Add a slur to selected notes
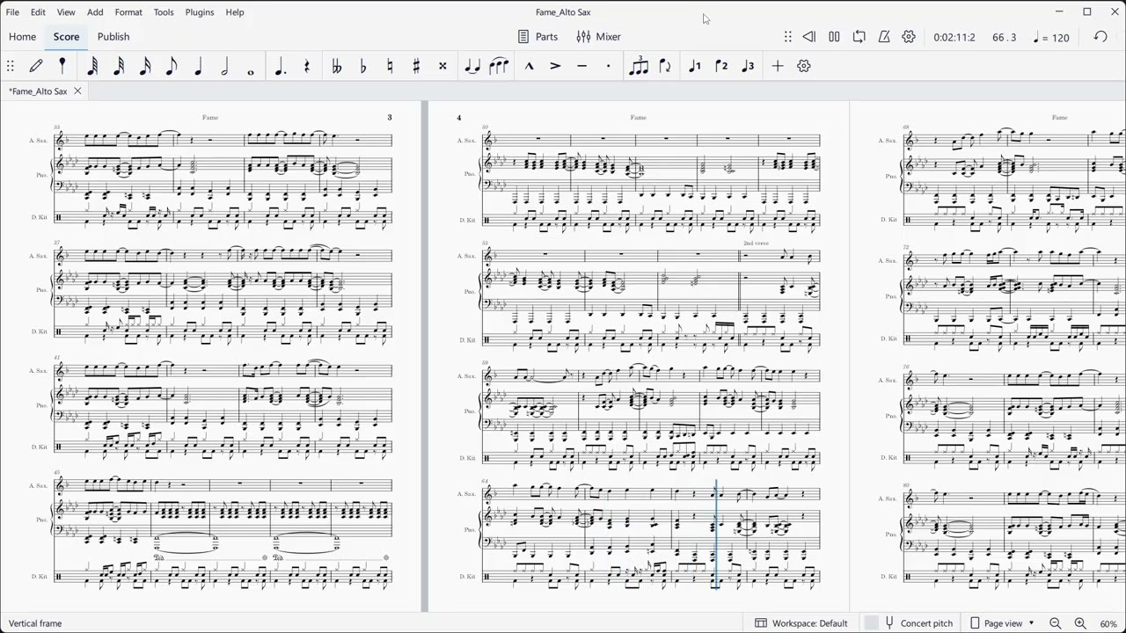 499,66
